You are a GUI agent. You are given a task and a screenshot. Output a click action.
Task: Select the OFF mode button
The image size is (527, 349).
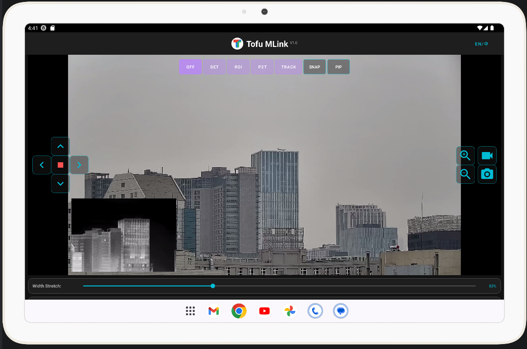click(190, 67)
